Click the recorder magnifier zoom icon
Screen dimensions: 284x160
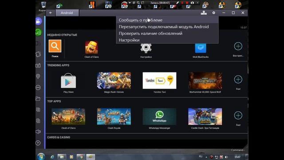pyautogui.click(x=138, y=3)
